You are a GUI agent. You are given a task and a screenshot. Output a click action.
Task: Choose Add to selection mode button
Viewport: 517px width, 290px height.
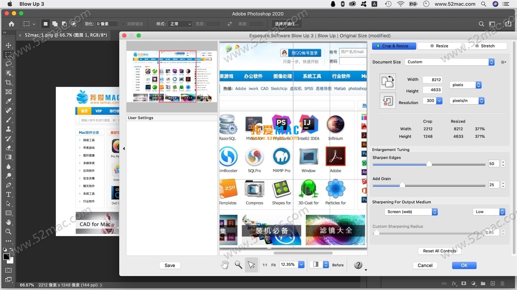point(55,24)
